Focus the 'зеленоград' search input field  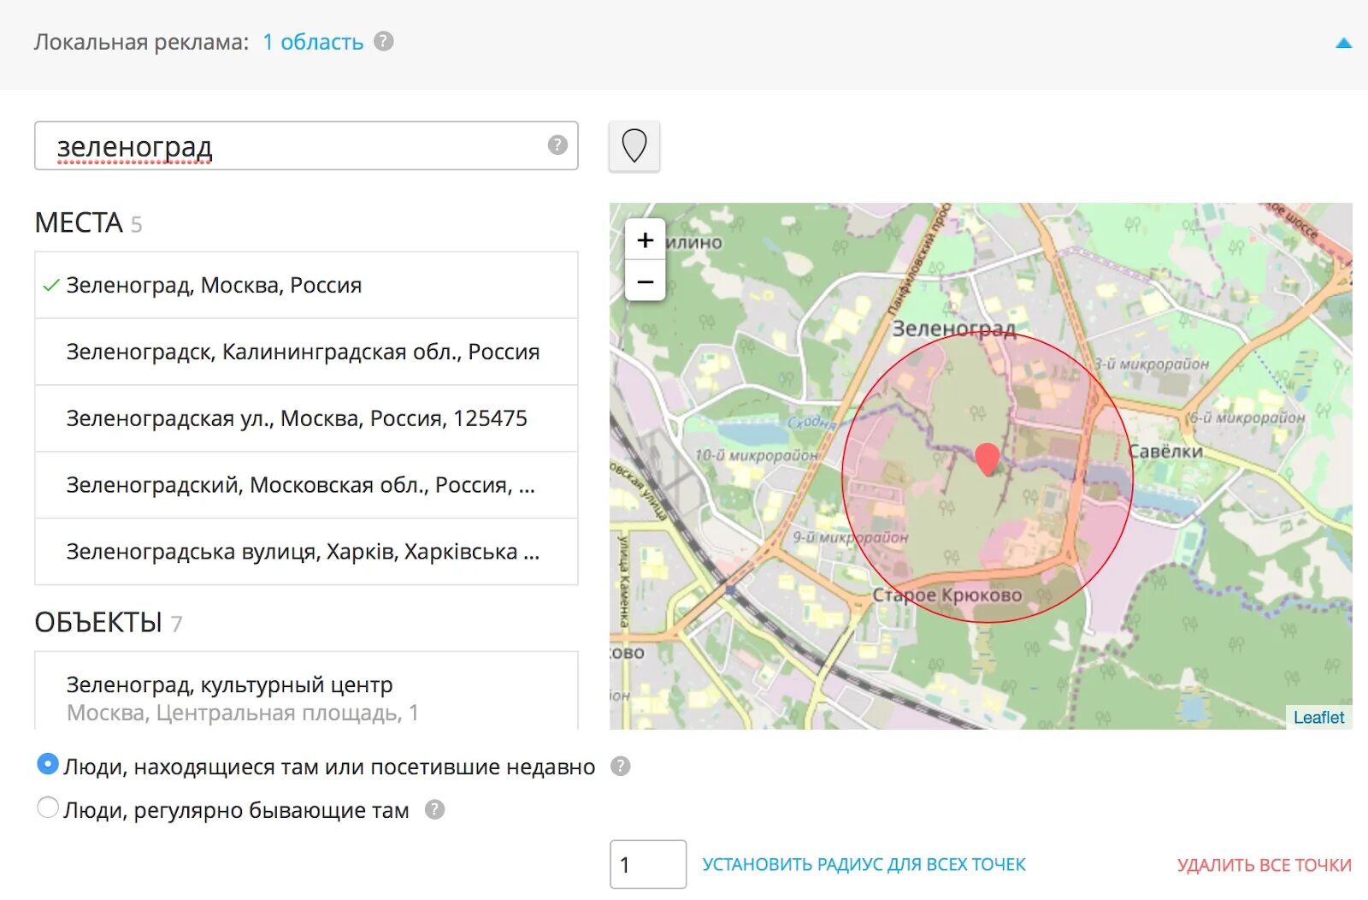(306, 145)
